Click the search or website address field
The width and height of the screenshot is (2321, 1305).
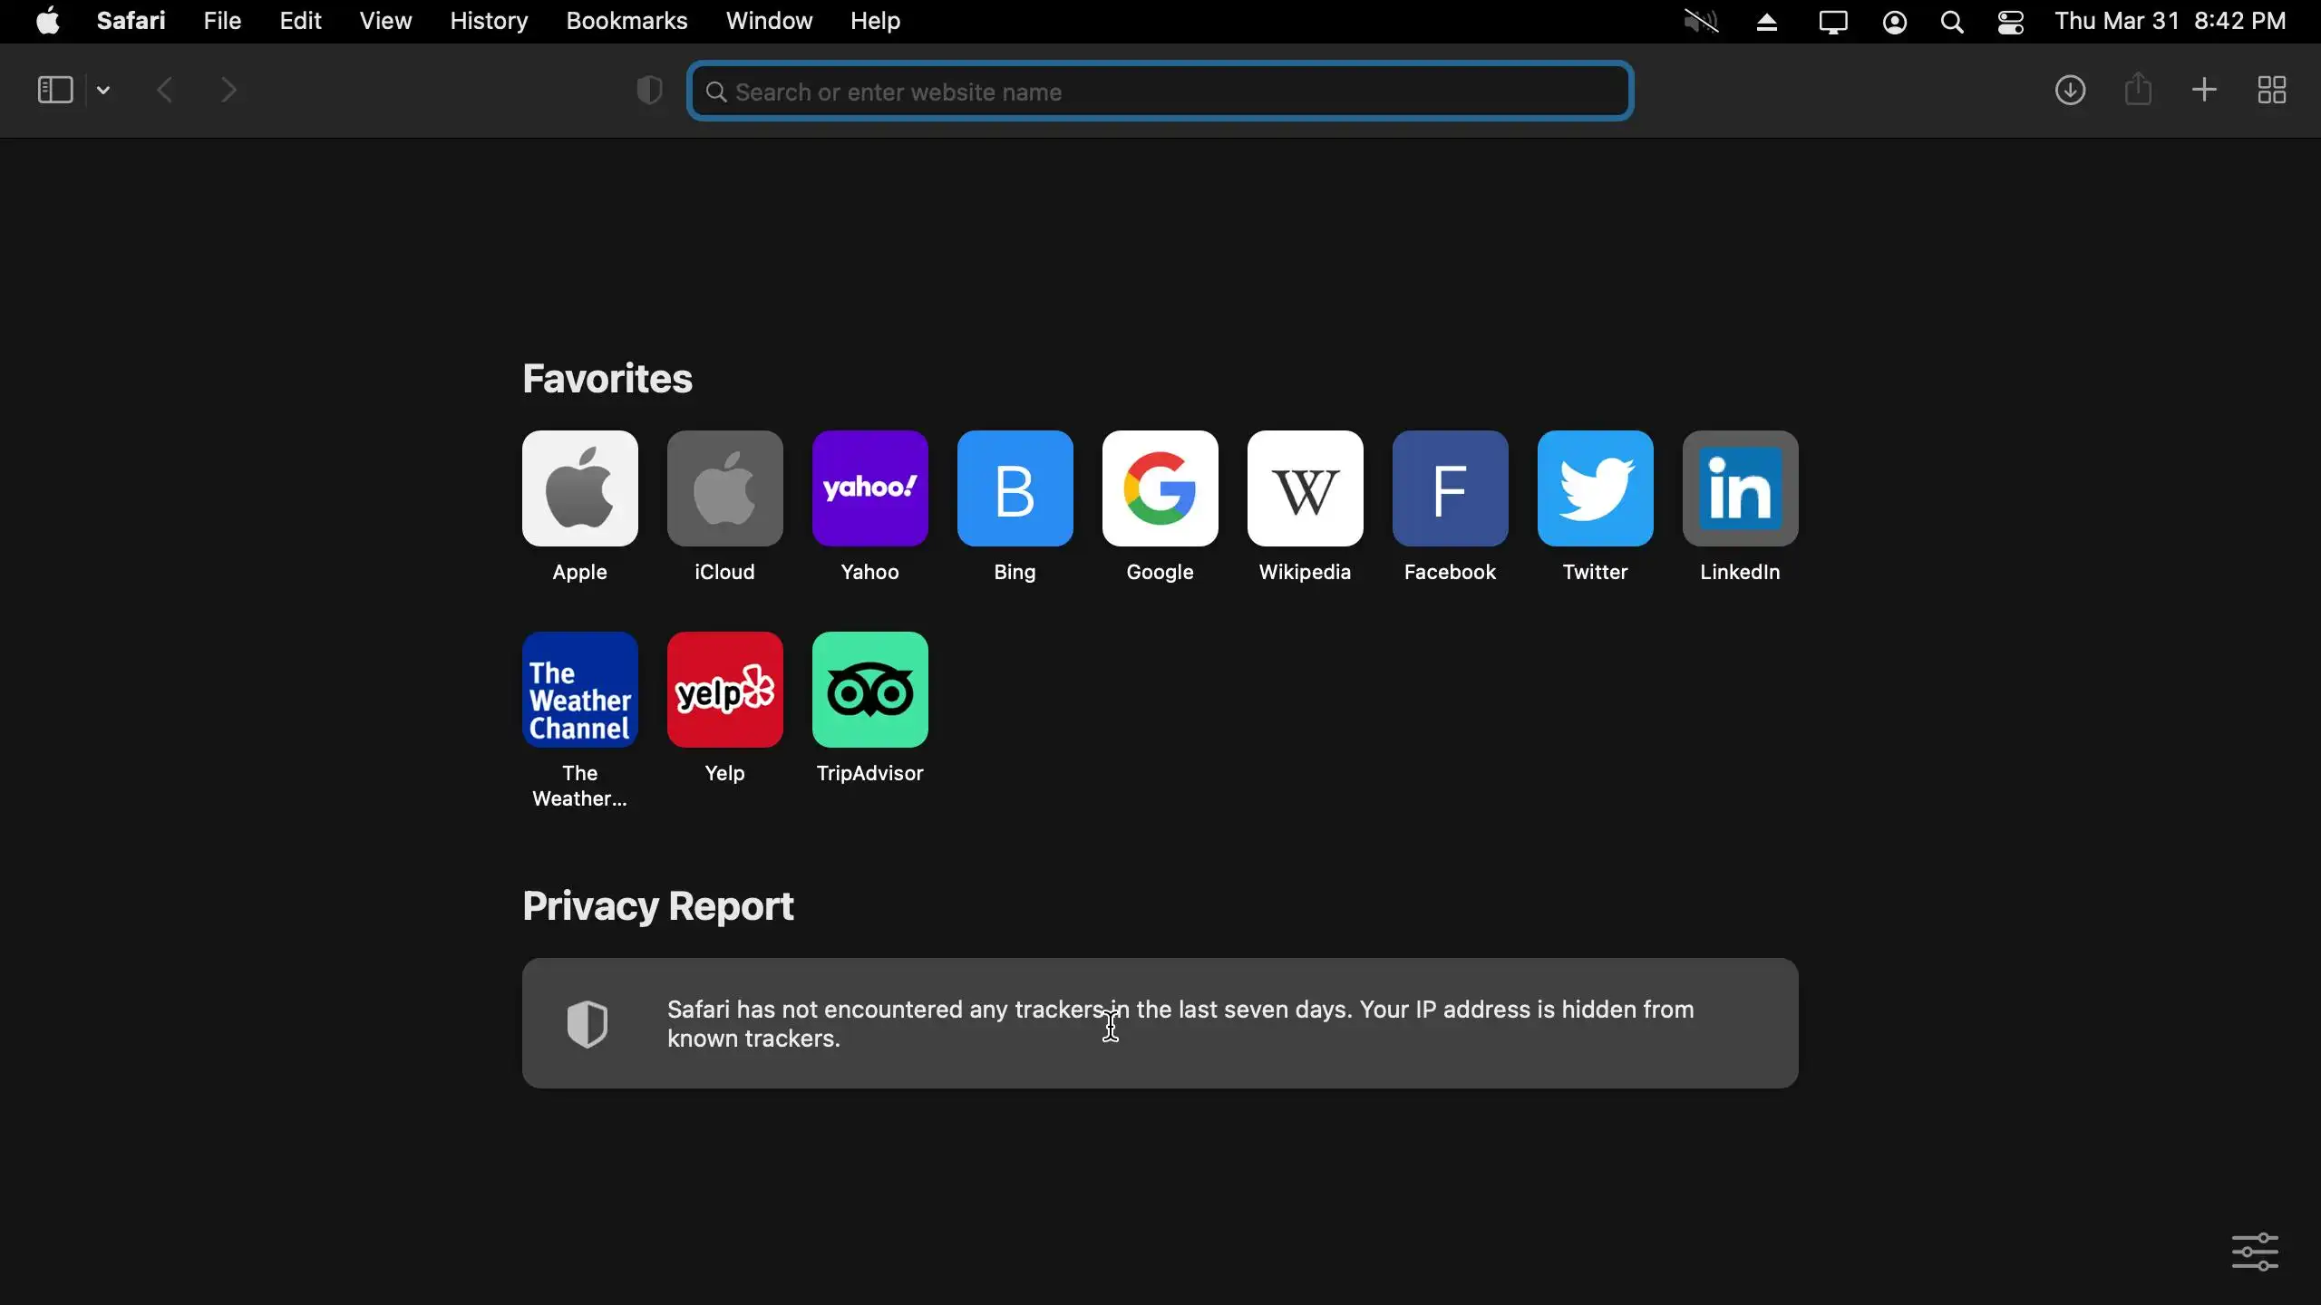click(x=1160, y=92)
